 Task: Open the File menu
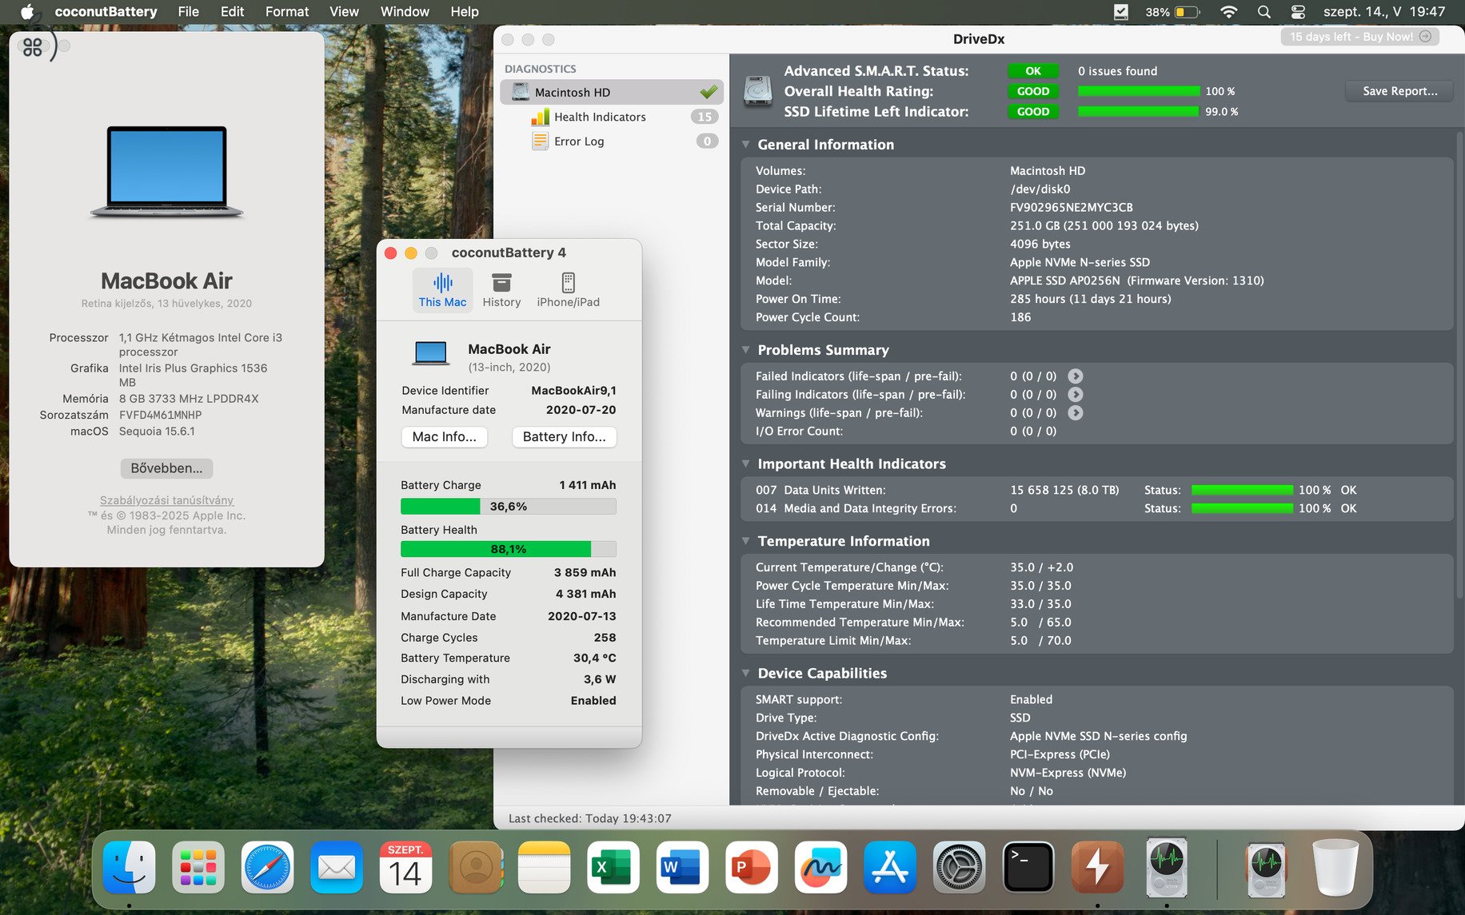pyautogui.click(x=189, y=12)
